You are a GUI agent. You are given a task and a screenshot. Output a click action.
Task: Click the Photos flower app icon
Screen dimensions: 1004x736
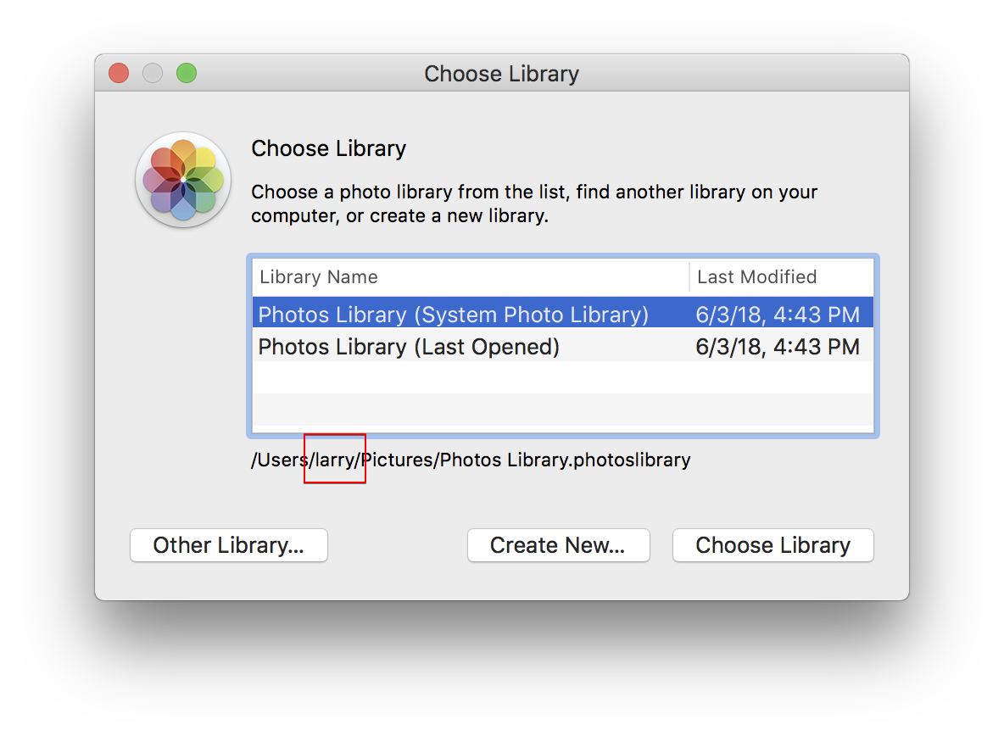[183, 180]
